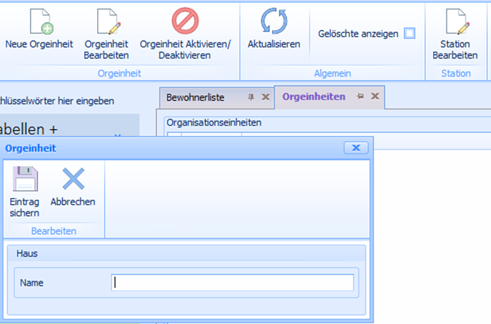The image size is (491, 324).
Task: Enable the Gelöschte anzeigen checkbox
Action: coord(409,34)
